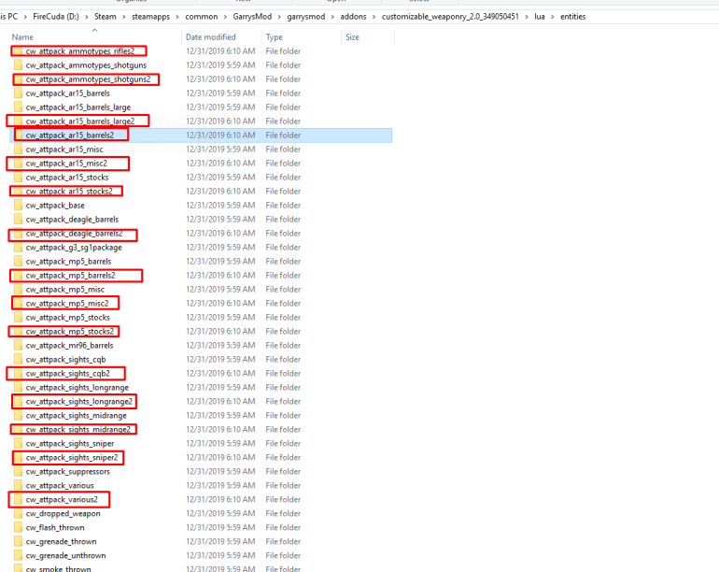Click folder icon of cw_attpack_mp5_misc

tap(18, 289)
